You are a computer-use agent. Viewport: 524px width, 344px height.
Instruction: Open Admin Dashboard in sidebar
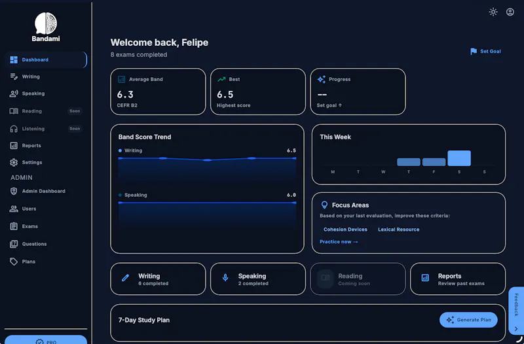coord(46,191)
